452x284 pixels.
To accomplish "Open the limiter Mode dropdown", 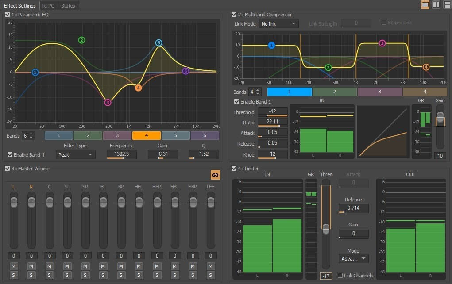I will [x=353, y=259].
